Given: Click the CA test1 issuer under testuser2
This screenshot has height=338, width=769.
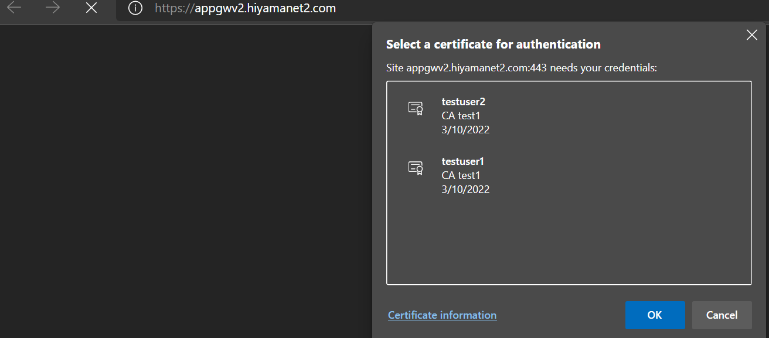Looking at the screenshot, I should point(461,116).
